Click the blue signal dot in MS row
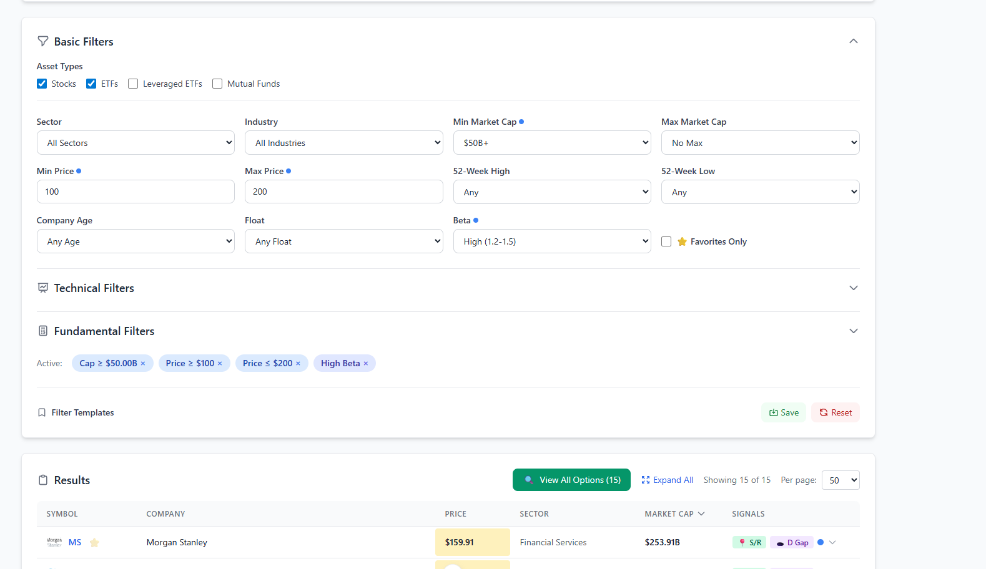 click(x=821, y=542)
